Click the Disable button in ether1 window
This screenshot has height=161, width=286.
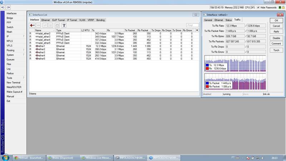click(x=276, y=38)
